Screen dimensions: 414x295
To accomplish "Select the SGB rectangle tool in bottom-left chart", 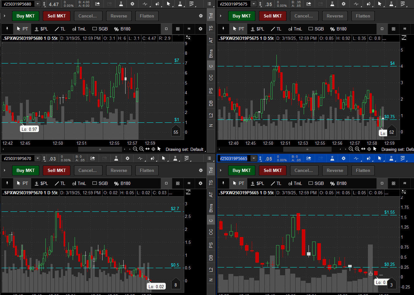I will pos(100,183).
